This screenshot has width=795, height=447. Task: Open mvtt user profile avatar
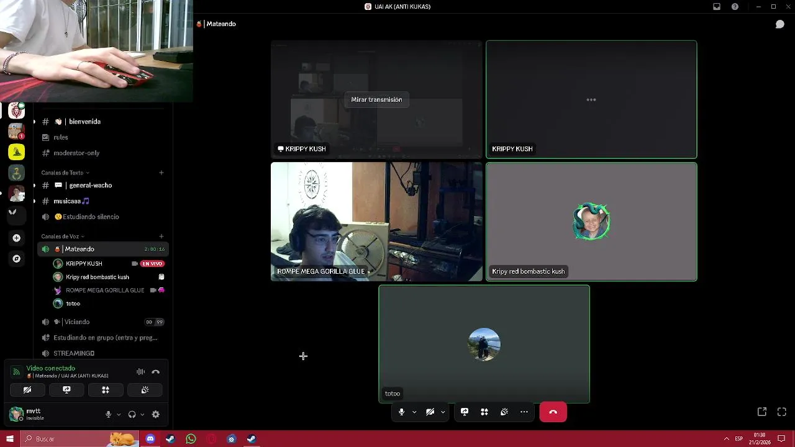tap(16, 414)
